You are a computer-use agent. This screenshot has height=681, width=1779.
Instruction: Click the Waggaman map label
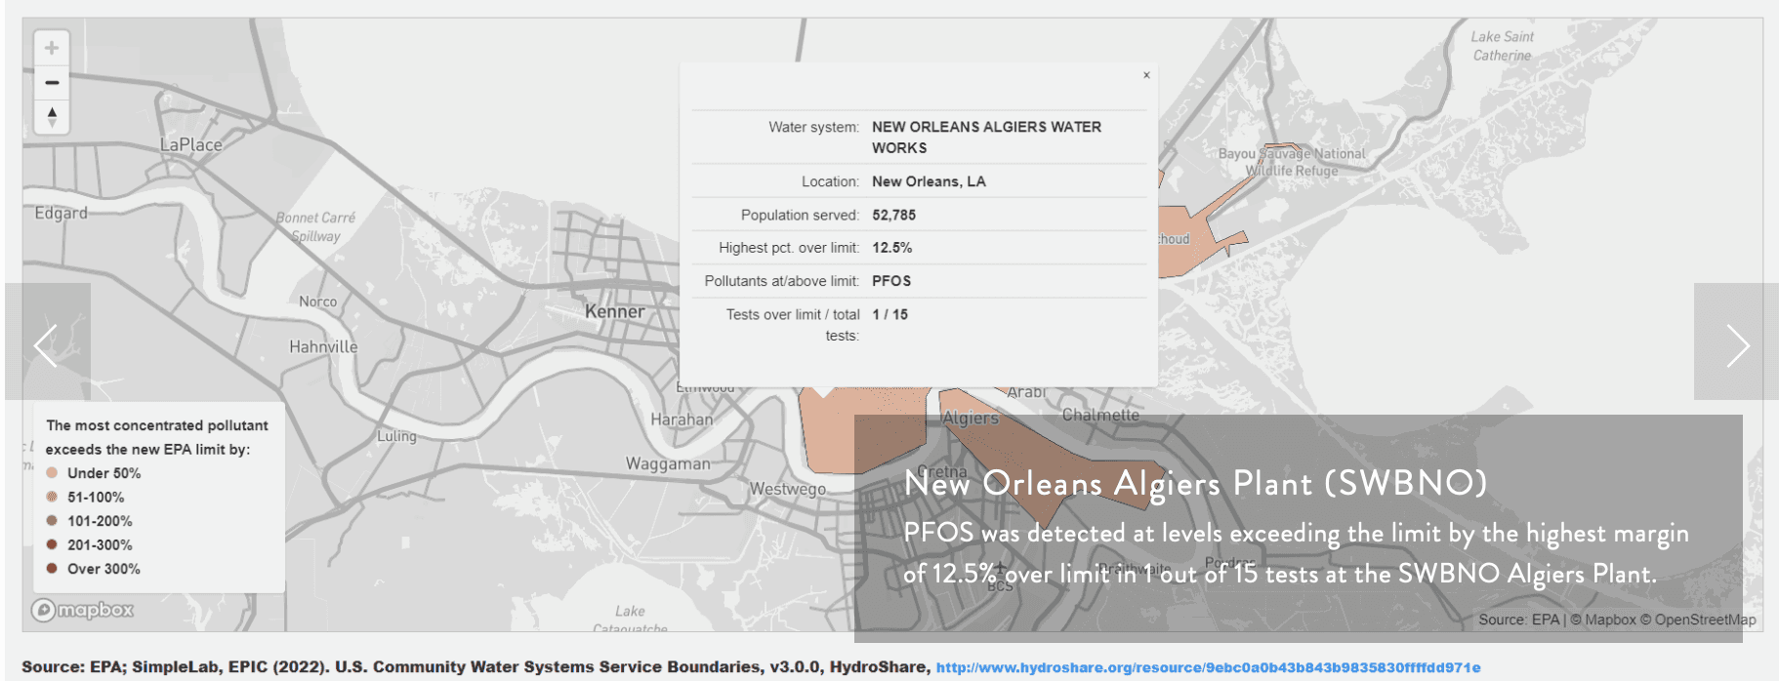(668, 463)
